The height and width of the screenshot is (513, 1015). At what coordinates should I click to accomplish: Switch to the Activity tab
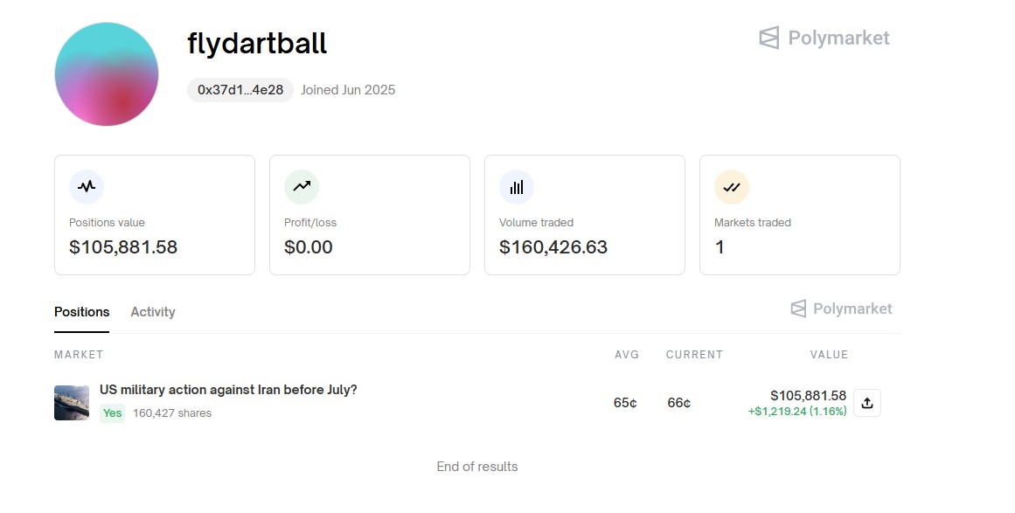[x=153, y=312]
